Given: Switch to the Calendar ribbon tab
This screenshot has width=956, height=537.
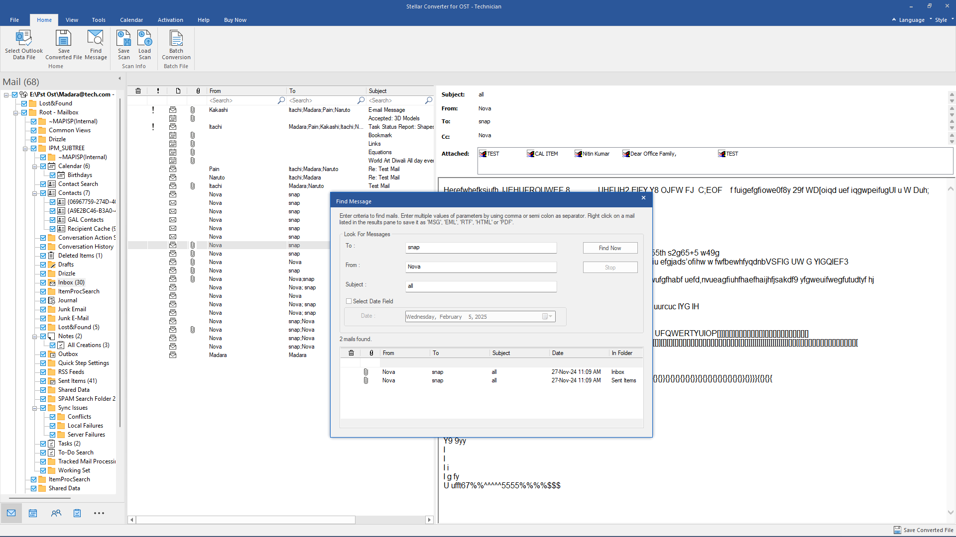Looking at the screenshot, I should [131, 20].
